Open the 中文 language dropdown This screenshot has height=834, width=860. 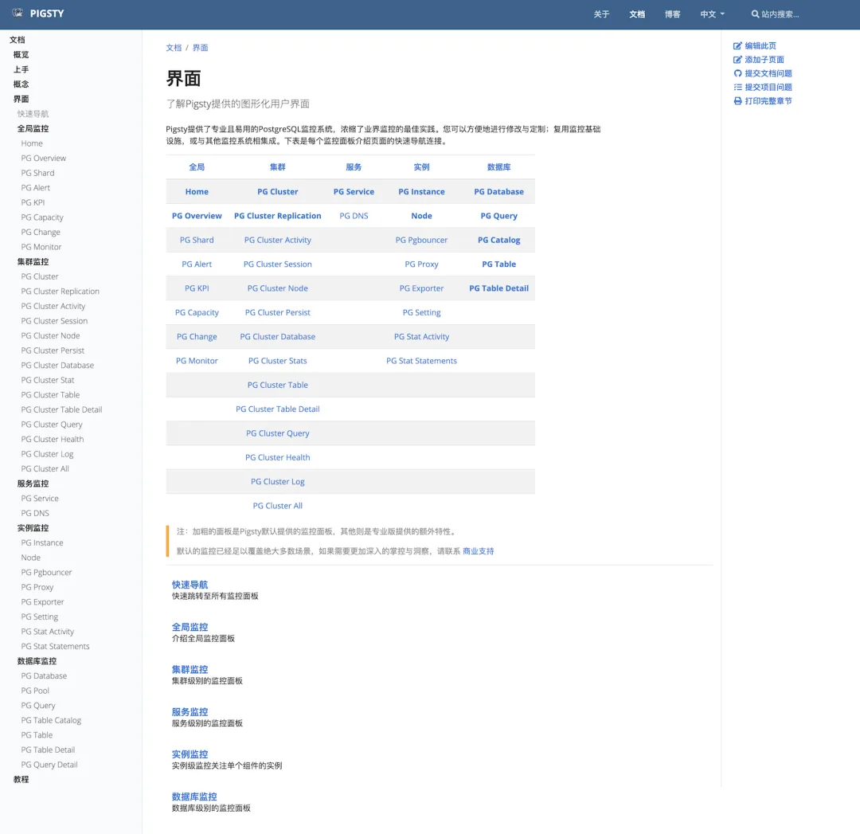pyautogui.click(x=712, y=14)
